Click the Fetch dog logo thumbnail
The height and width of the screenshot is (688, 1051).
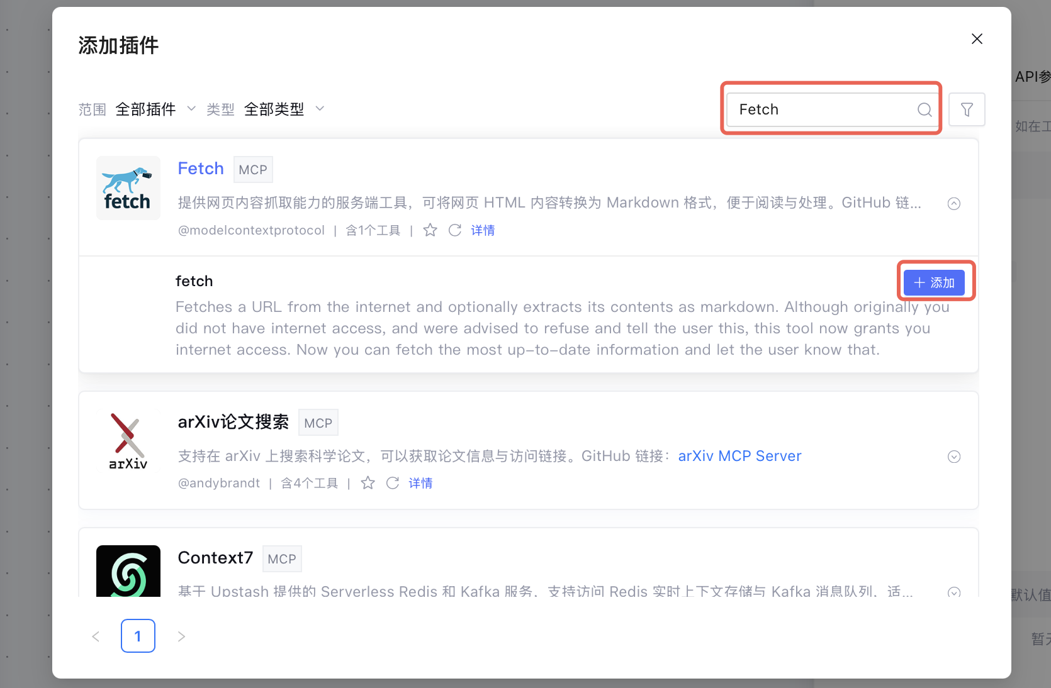click(x=128, y=188)
